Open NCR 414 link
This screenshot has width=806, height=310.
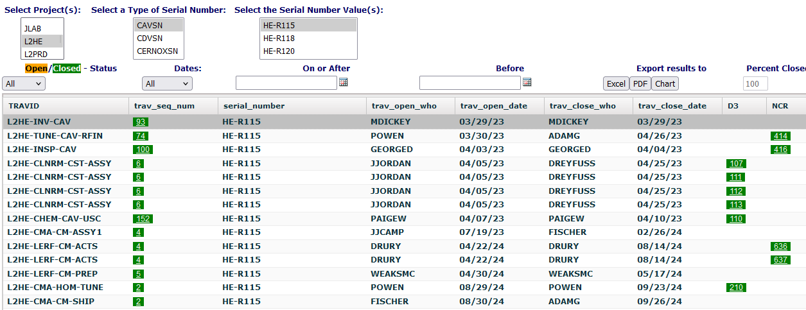tap(781, 136)
